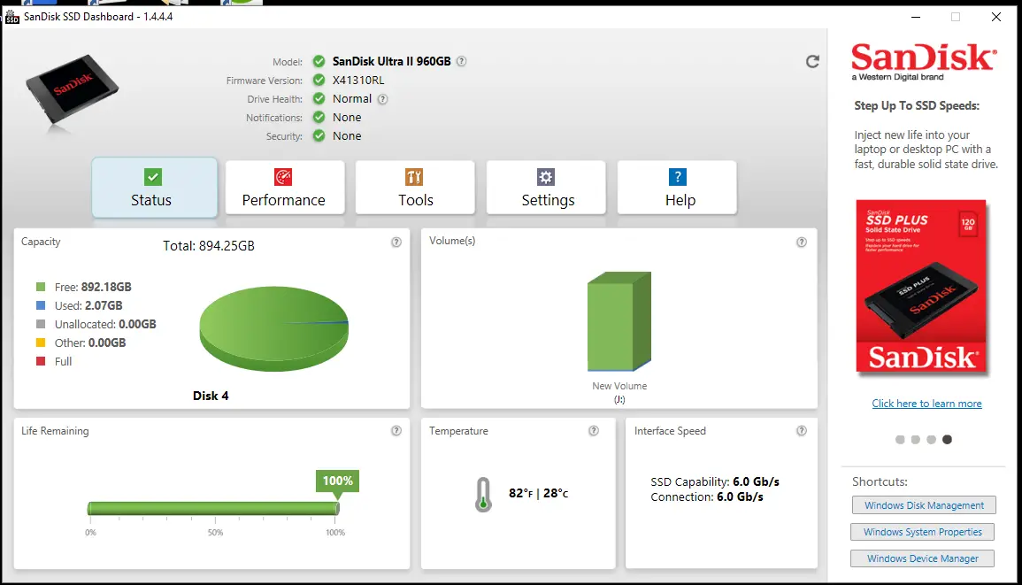Click the SSD Dashboard title bar app icon
Viewport: 1022px width, 585px height.
pyautogui.click(x=12, y=16)
